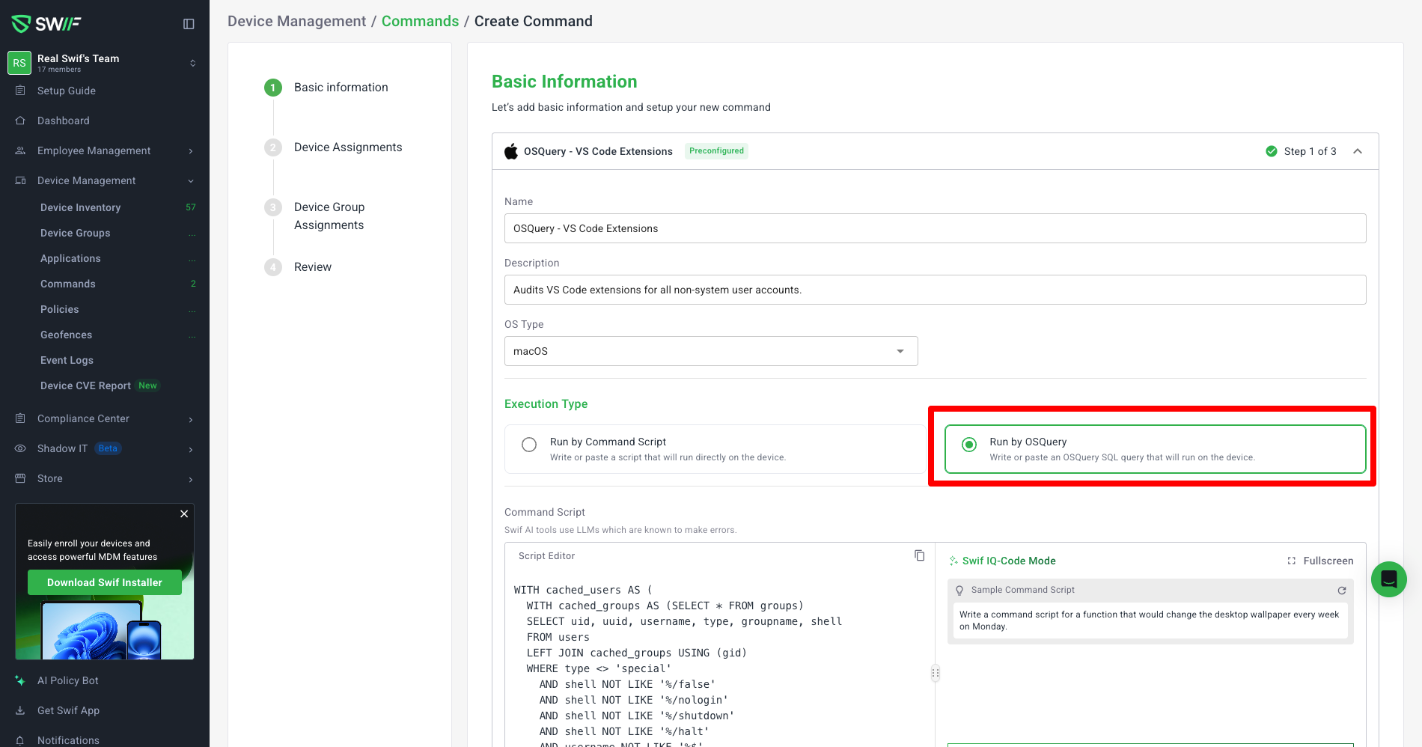Open the OS Type macOS dropdown
The width and height of the screenshot is (1422, 747).
click(x=710, y=351)
